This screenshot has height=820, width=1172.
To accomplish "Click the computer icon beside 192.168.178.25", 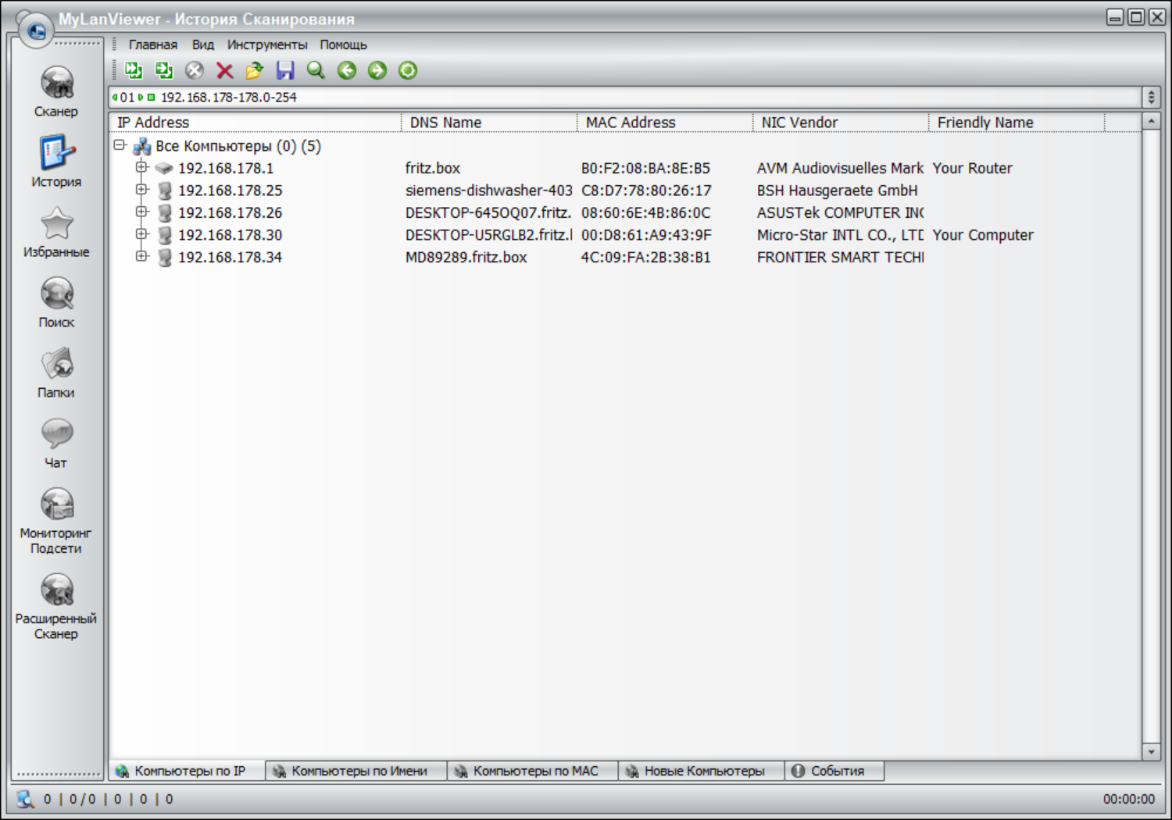I will (165, 191).
